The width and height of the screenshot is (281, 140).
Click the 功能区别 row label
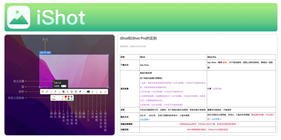[x=125, y=130]
